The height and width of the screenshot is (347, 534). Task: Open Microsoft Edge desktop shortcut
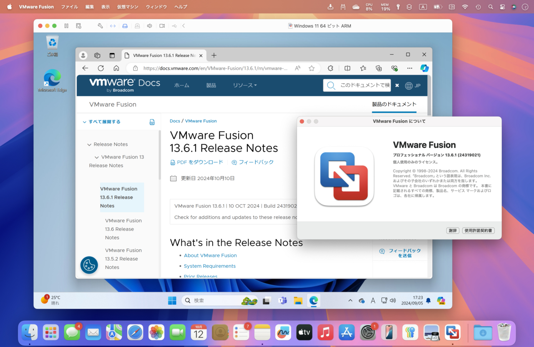click(x=52, y=81)
